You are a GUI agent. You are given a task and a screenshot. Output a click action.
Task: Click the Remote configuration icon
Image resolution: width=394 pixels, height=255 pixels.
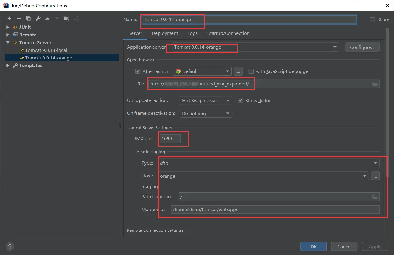[15, 35]
